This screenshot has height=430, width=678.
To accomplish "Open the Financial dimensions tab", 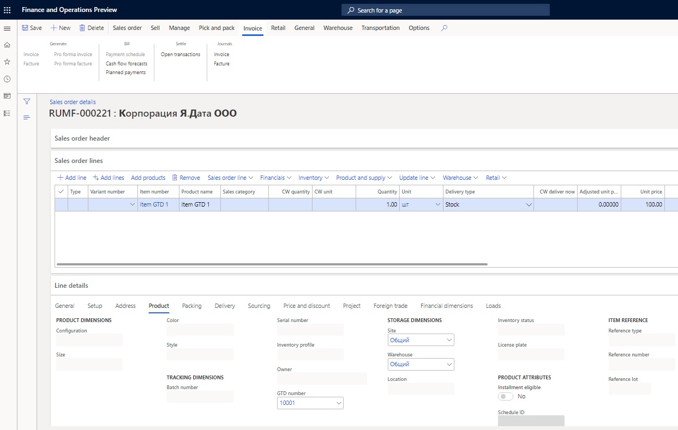I will coord(447,306).
